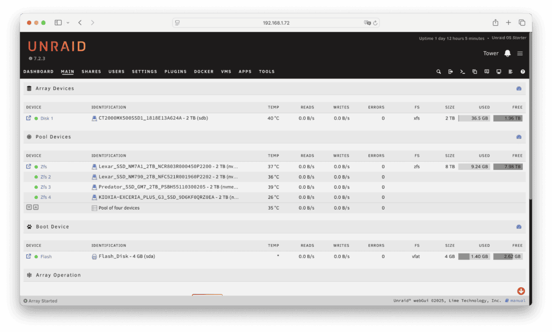Click the system info monitor icon
This screenshot has height=332, width=552.
point(499,72)
